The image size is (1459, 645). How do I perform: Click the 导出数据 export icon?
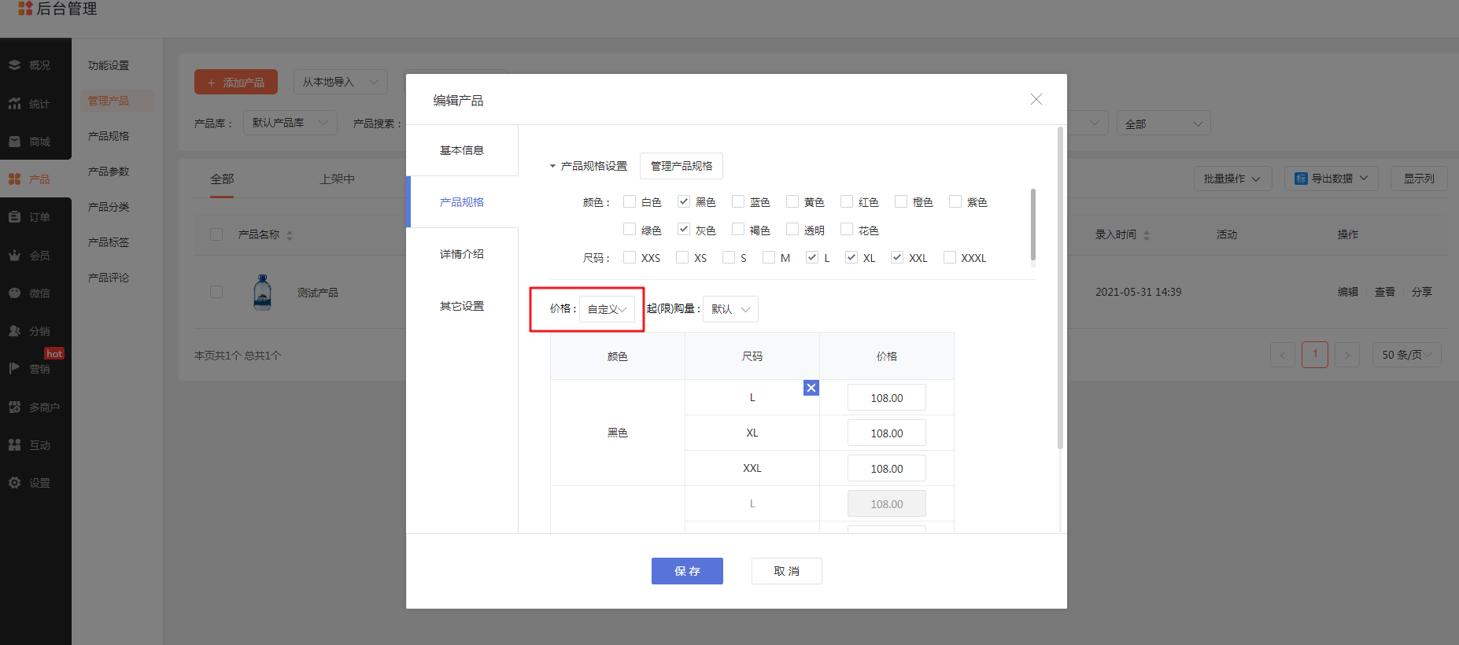[x=1301, y=179]
